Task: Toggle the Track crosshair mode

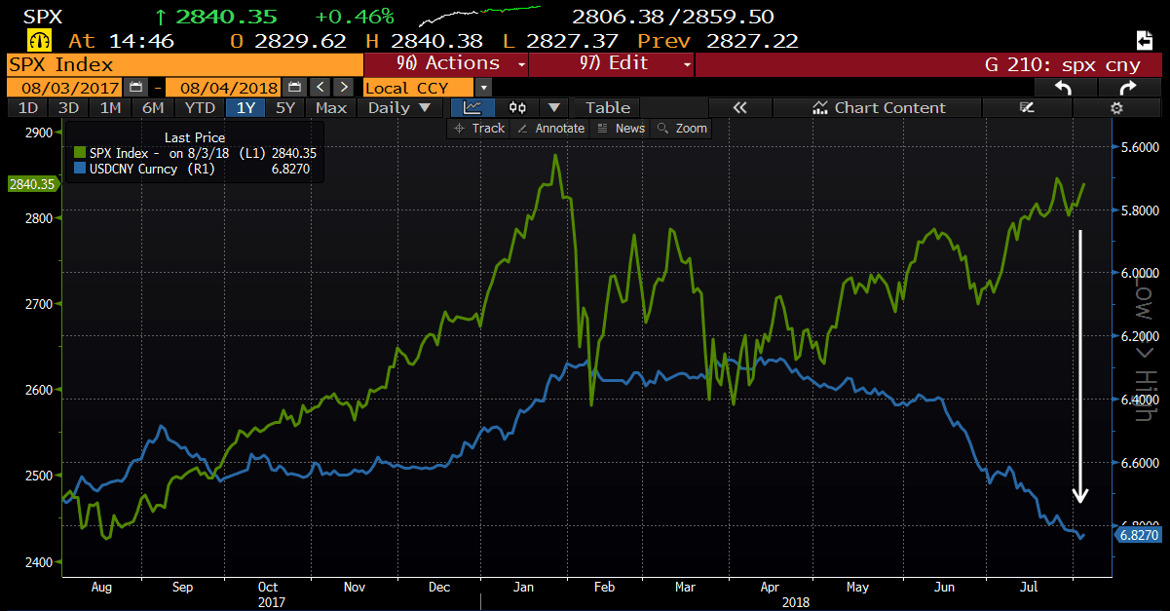Action: [x=478, y=129]
